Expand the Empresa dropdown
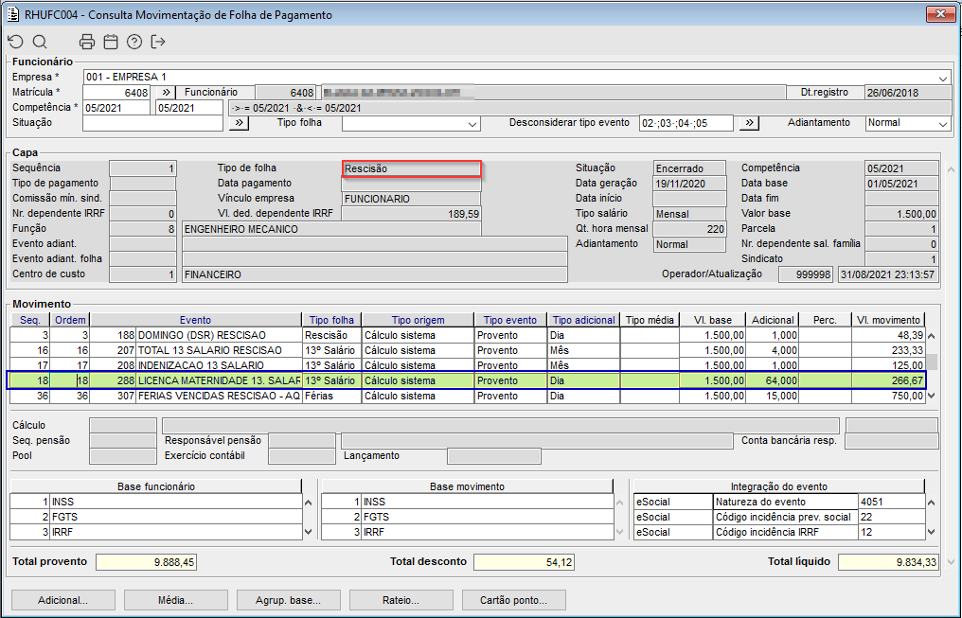The image size is (962, 618). 943,78
